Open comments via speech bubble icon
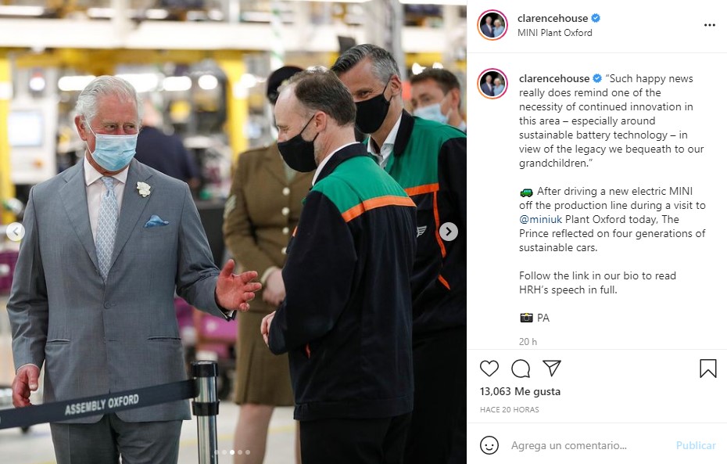The height and width of the screenshot is (464, 727). pyautogui.click(x=521, y=369)
